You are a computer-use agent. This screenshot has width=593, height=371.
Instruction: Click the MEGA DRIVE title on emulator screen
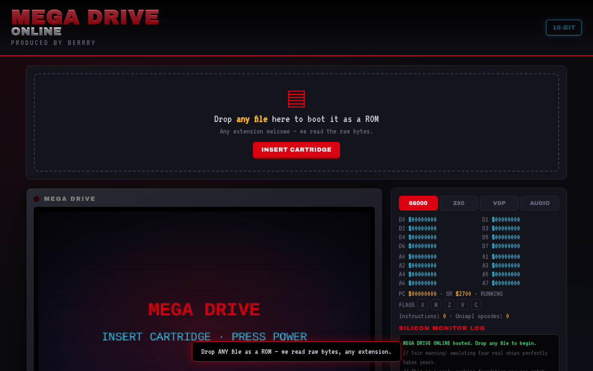click(x=204, y=310)
